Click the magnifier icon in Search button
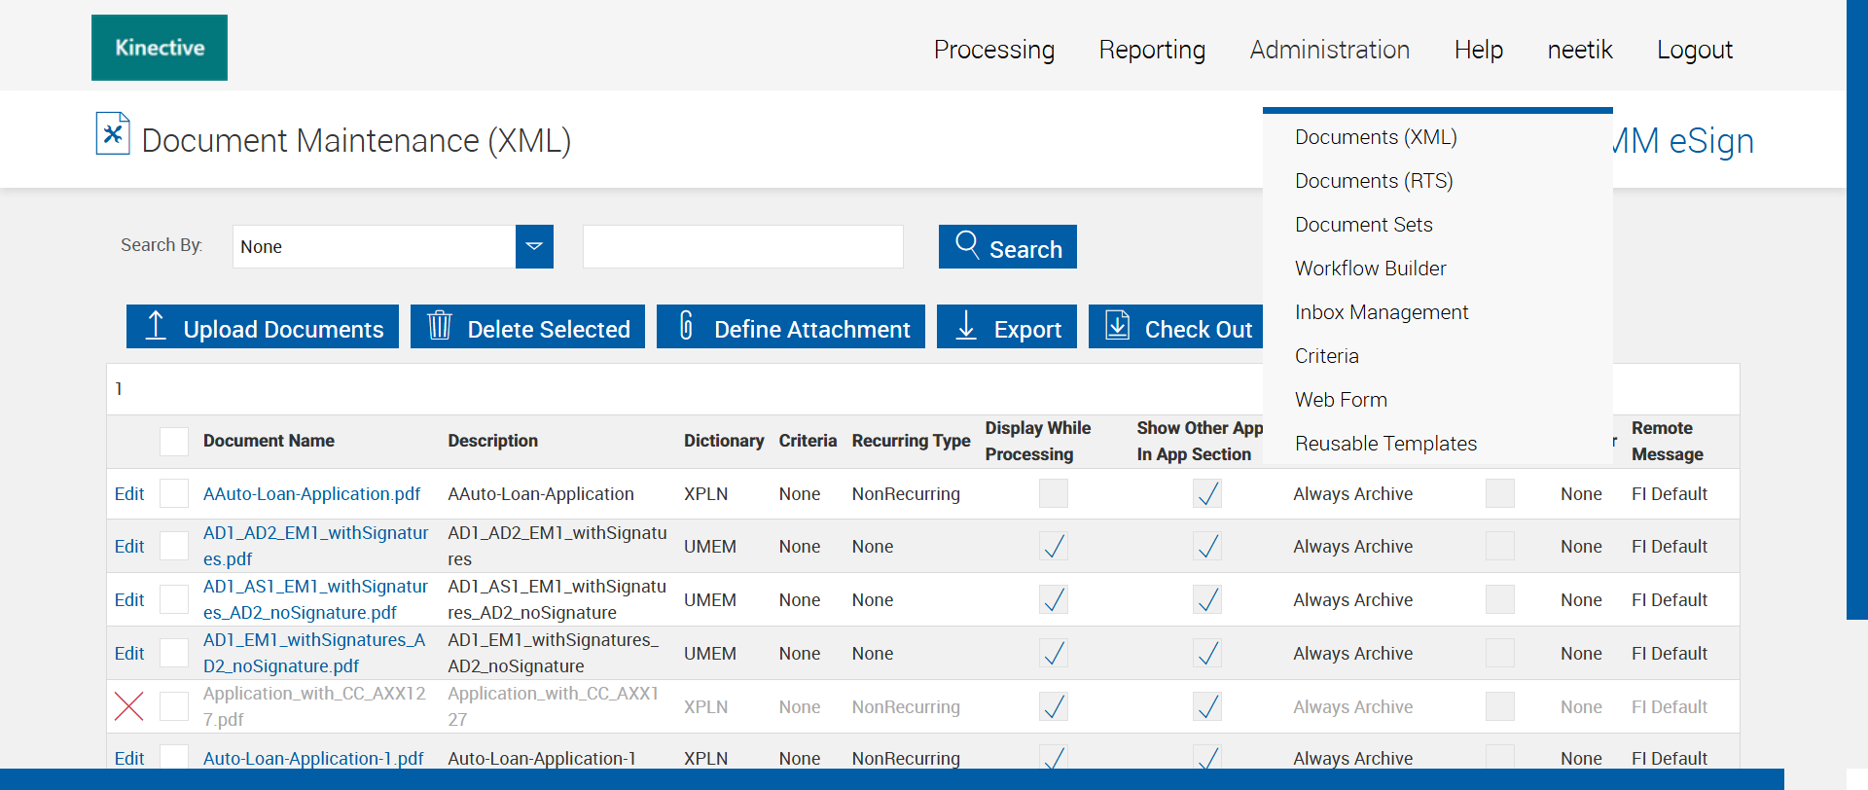Image resolution: width=1868 pixels, height=790 pixels. pos(967,244)
